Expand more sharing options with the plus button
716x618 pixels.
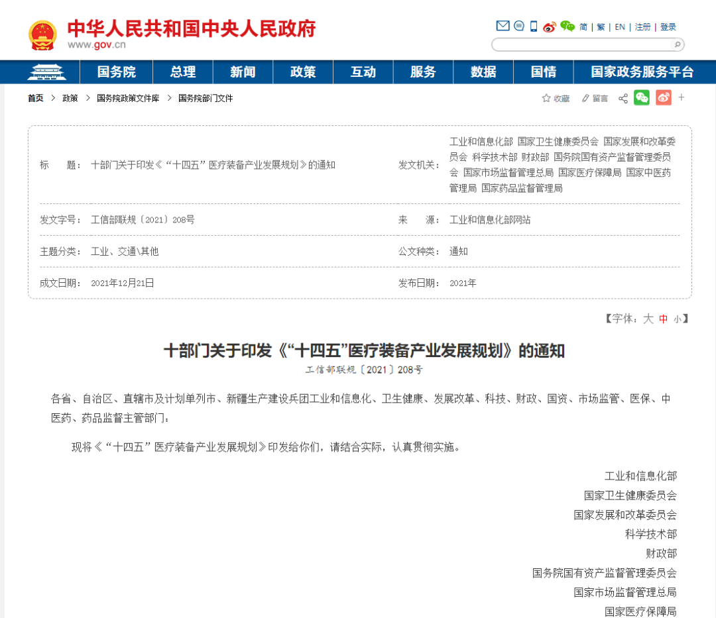click(x=681, y=98)
